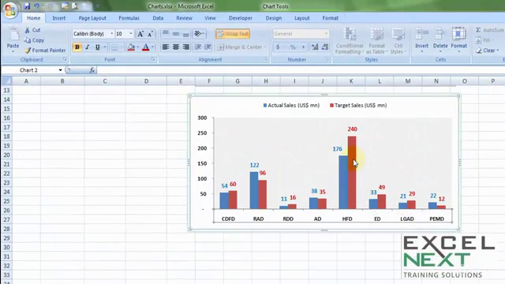Switch to the Page Layout tab
The image size is (505, 284).
pos(92,18)
